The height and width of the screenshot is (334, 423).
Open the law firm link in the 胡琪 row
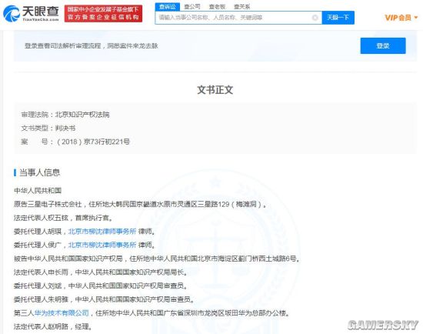(102, 232)
